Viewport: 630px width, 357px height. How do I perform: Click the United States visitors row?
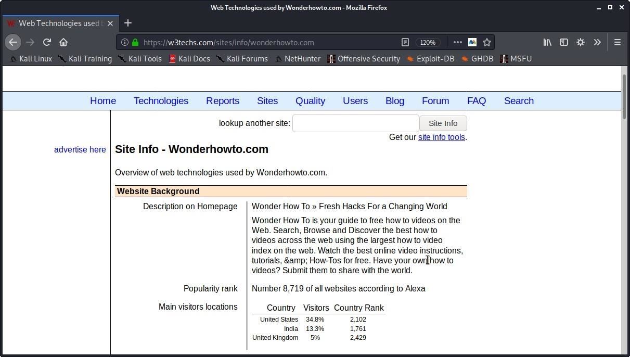(x=318, y=320)
